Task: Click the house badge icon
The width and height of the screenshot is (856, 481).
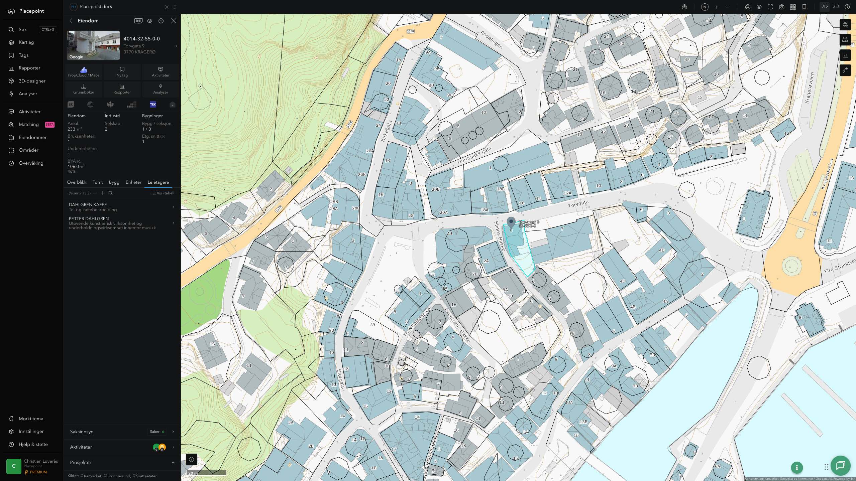Action: tap(172, 105)
